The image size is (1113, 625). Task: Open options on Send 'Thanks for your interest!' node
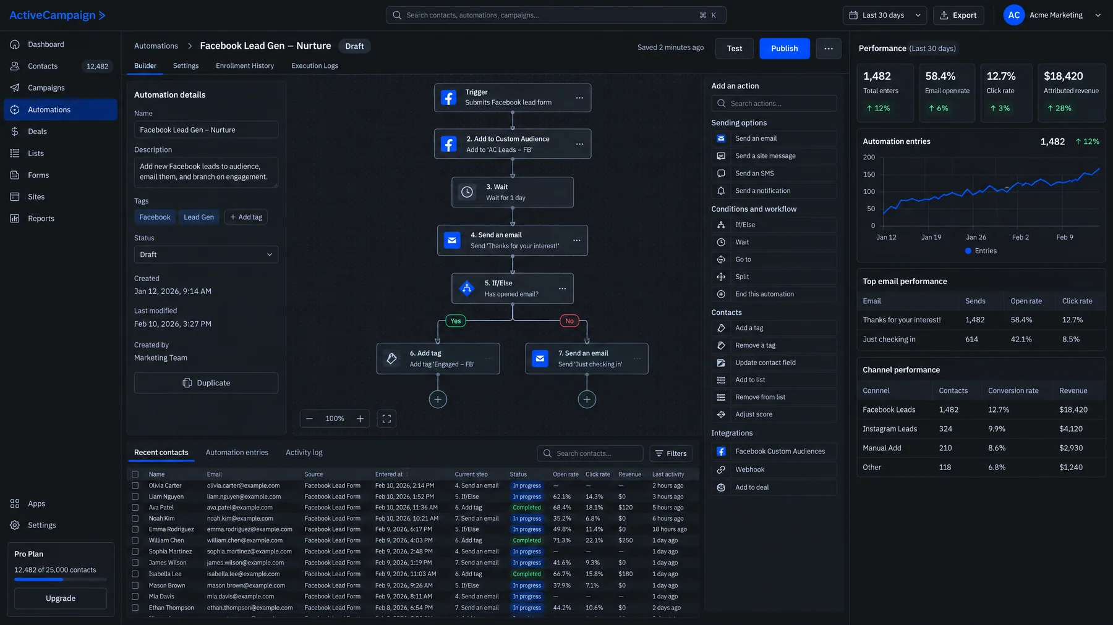576,240
